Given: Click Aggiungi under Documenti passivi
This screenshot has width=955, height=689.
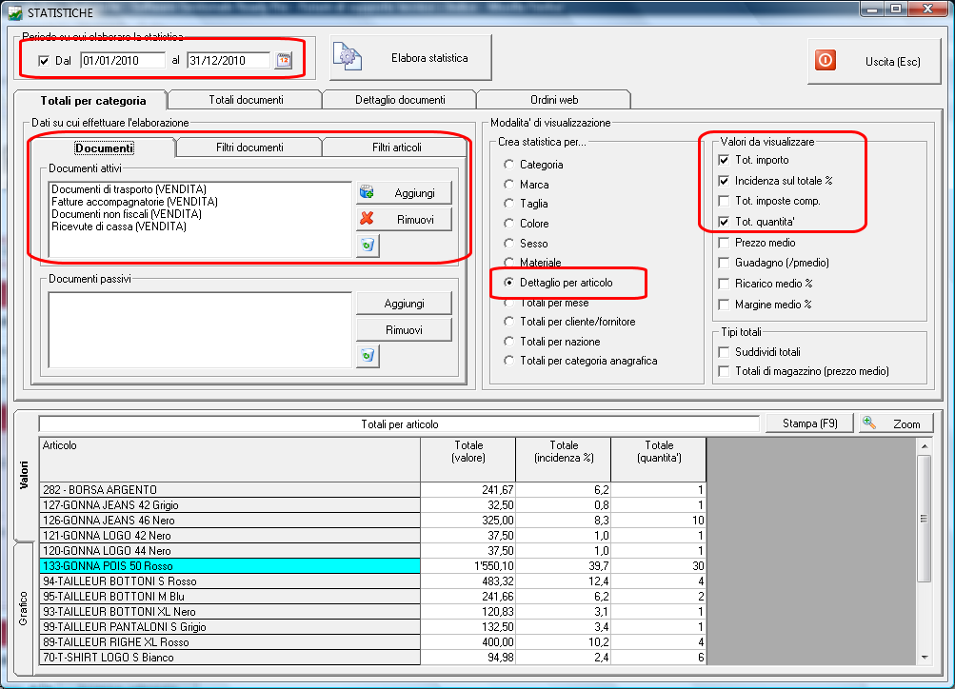Looking at the screenshot, I should (404, 303).
